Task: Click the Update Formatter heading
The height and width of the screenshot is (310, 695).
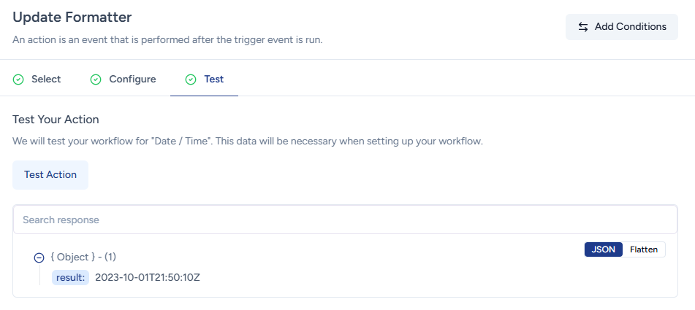Action: pos(72,16)
